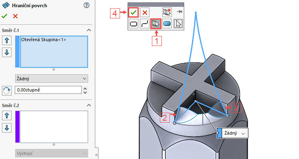Click the Hraniční povrch panel title

tap(30, 6)
